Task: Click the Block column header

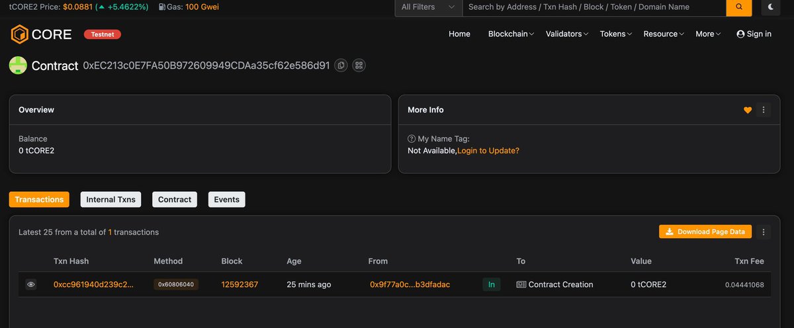Action: pyautogui.click(x=232, y=261)
